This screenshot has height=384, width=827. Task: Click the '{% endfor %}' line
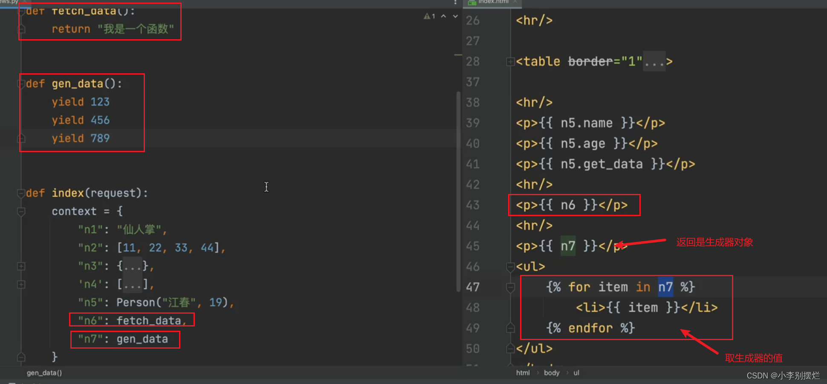tap(590, 328)
